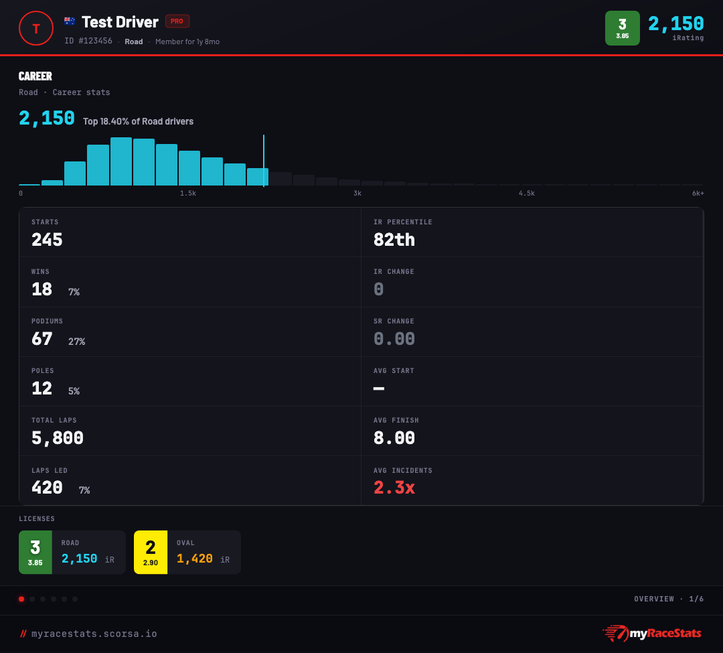Click the Podiums value 67
Screen dimensions: 723x653
click(42, 339)
